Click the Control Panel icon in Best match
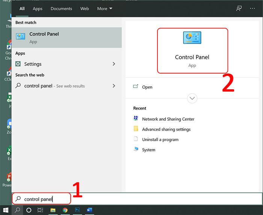The width and height of the screenshot is (263, 215). pyautogui.click(x=20, y=36)
